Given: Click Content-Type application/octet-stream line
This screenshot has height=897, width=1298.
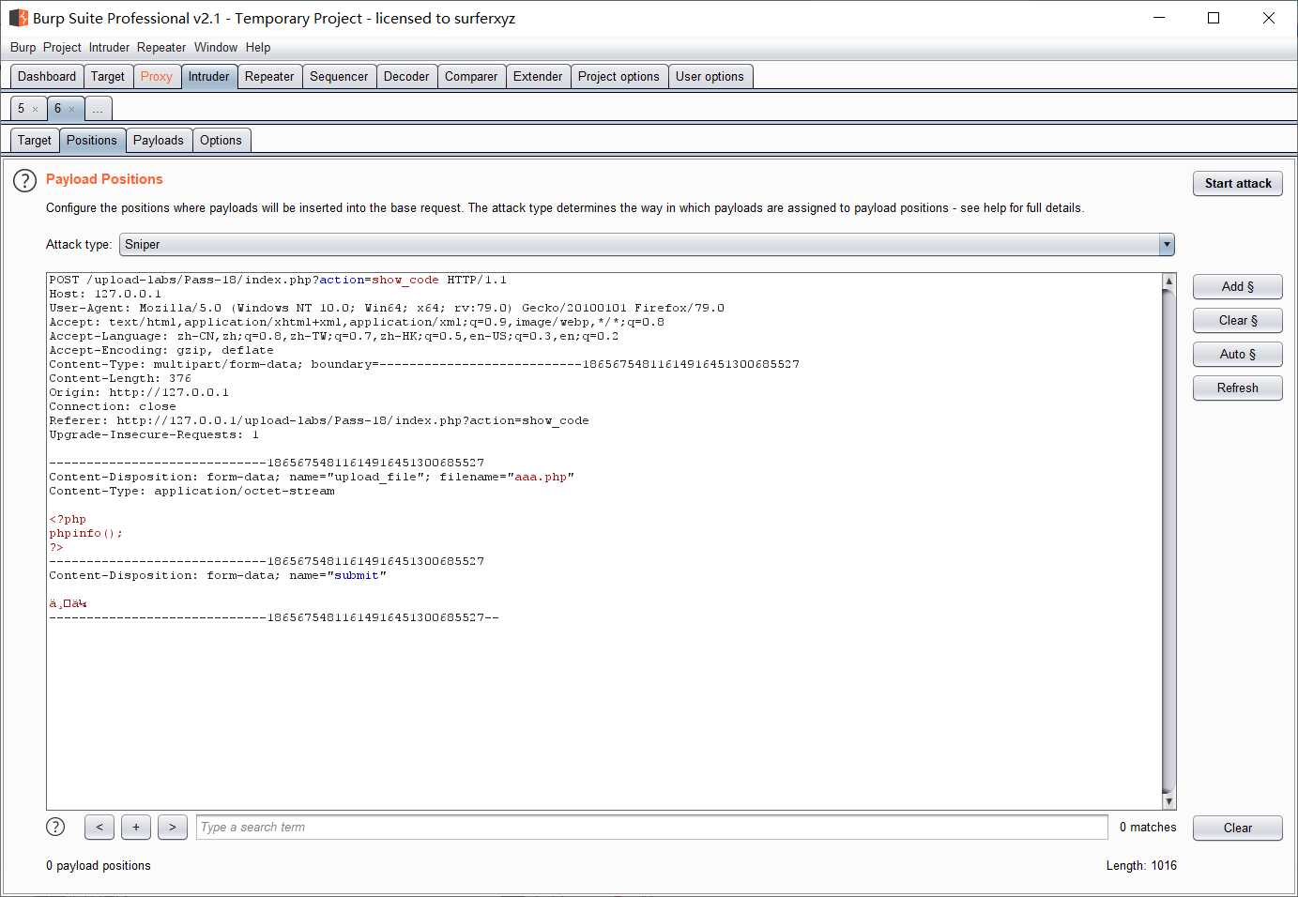Looking at the screenshot, I should (x=191, y=491).
